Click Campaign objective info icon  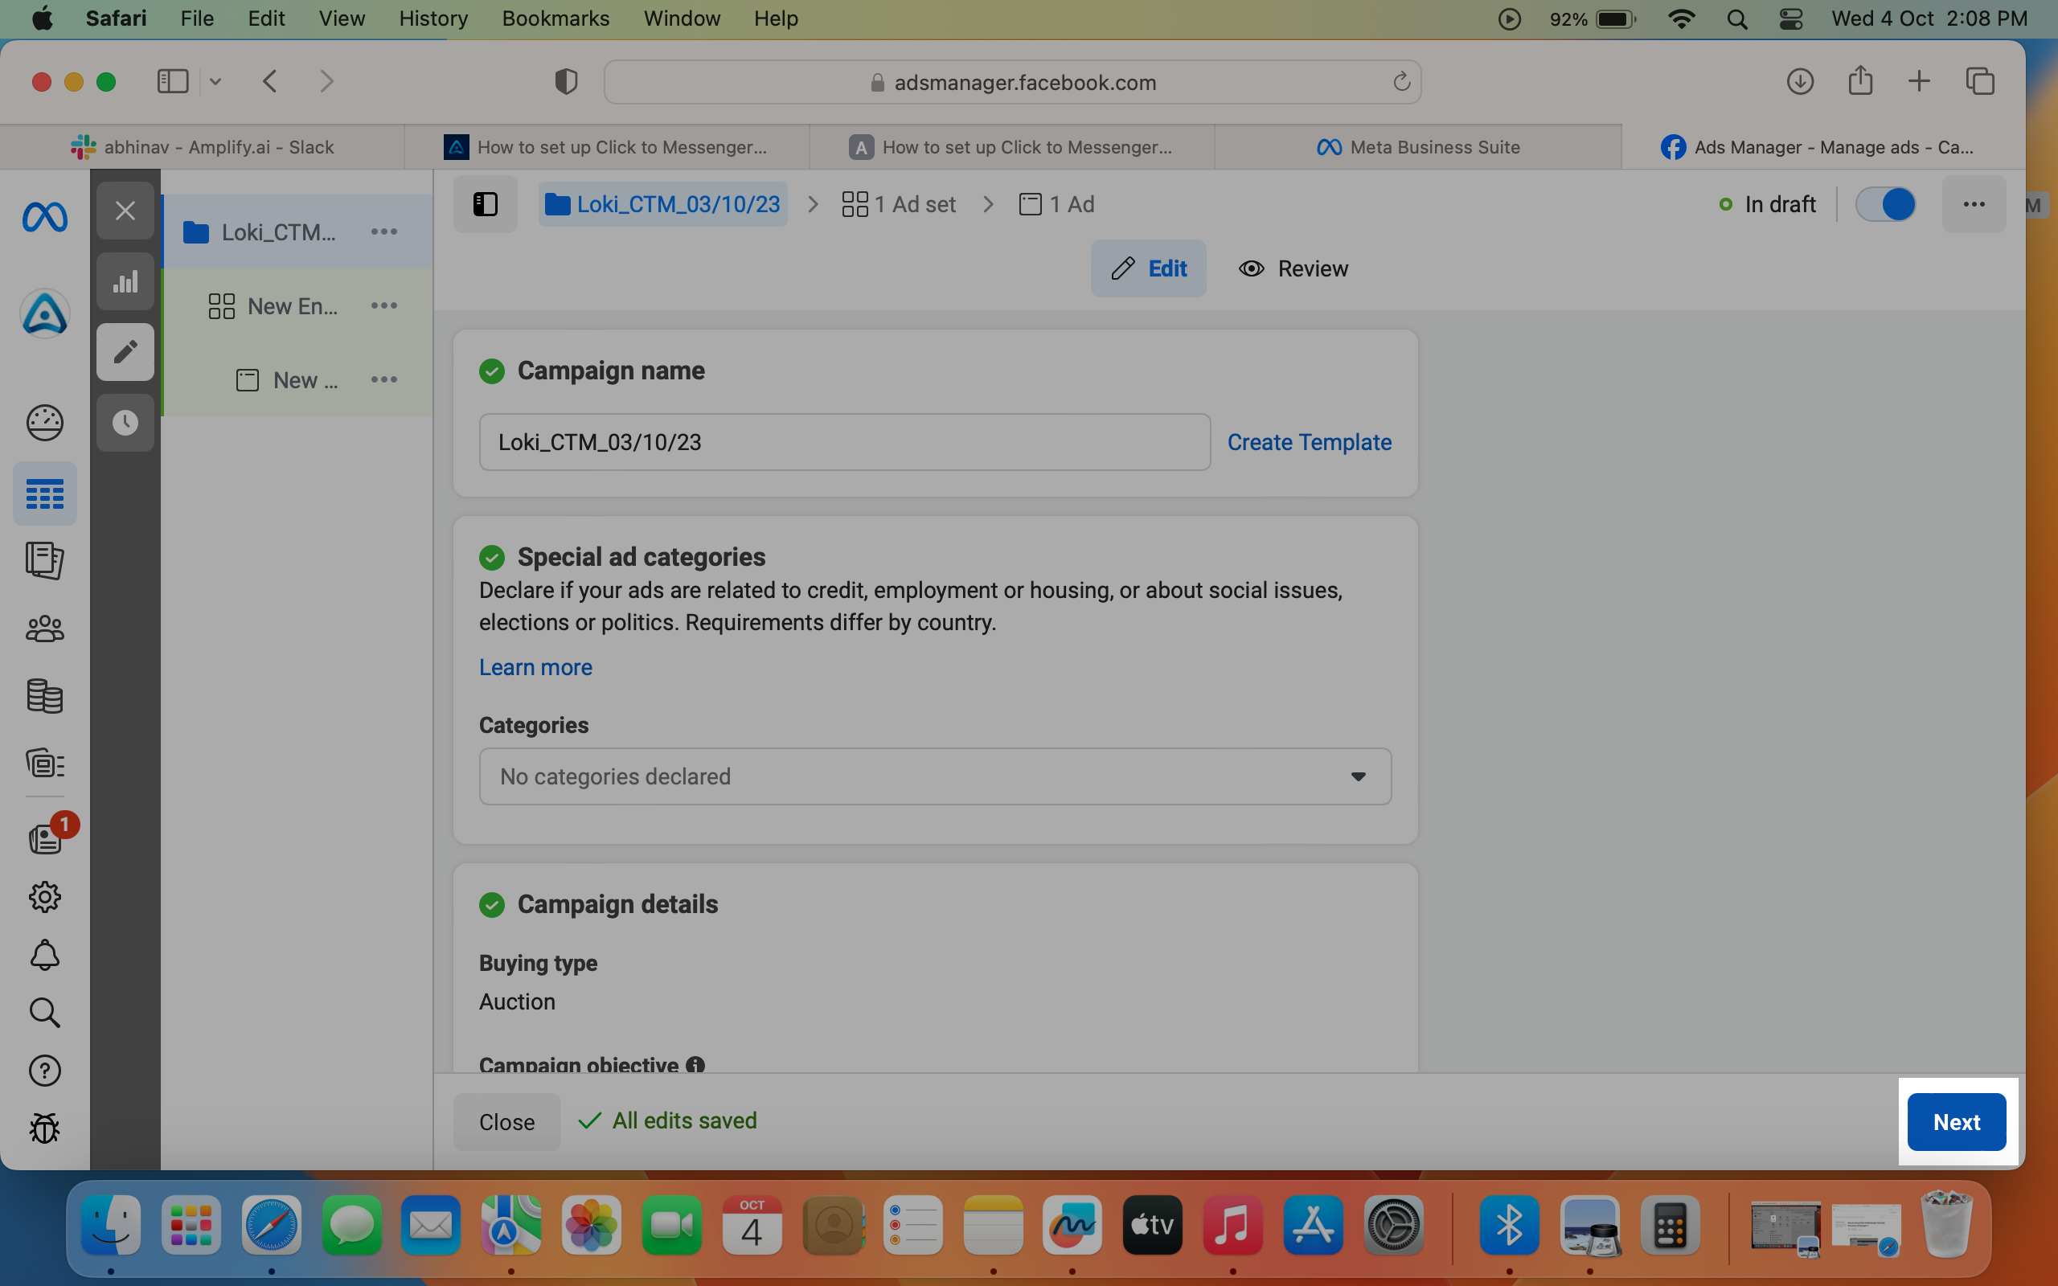pos(695,1064)
